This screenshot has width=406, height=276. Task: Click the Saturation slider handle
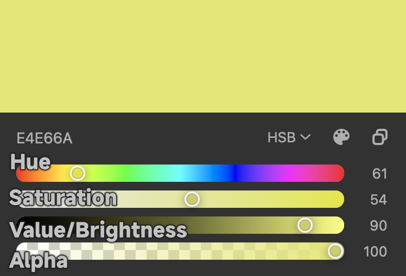click(192, 199)
